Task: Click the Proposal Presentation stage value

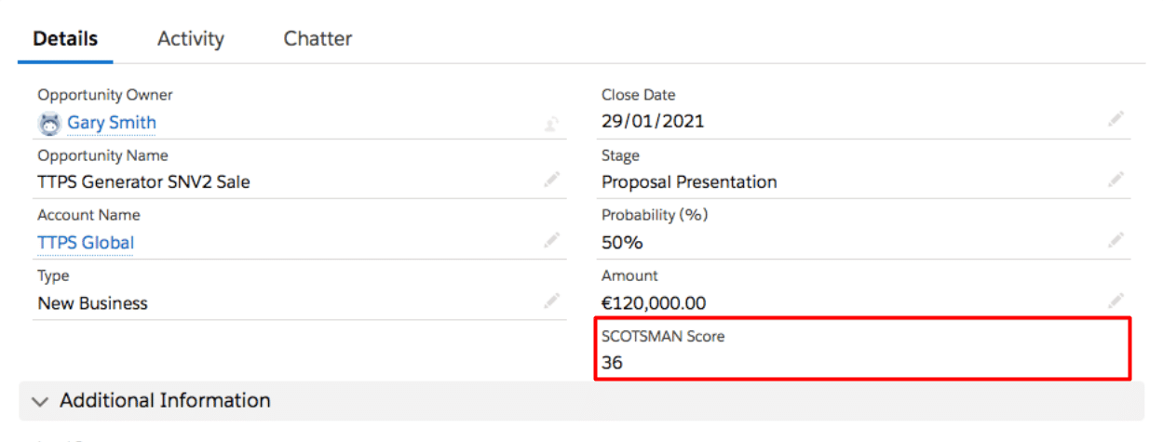Action: tap(689, 182)
